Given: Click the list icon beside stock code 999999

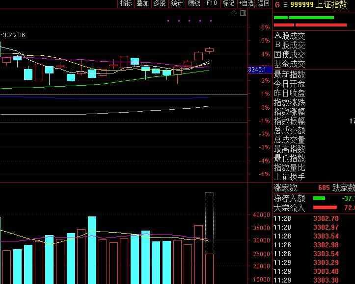Looking at the screenshot, I should click(284, 4).
